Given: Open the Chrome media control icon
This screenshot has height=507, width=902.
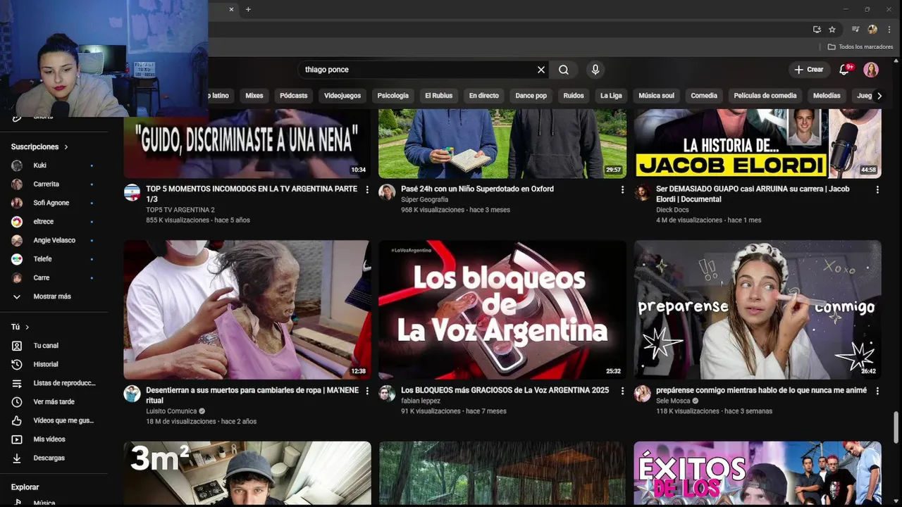Looking at the screenshot, I should (855, 30).
